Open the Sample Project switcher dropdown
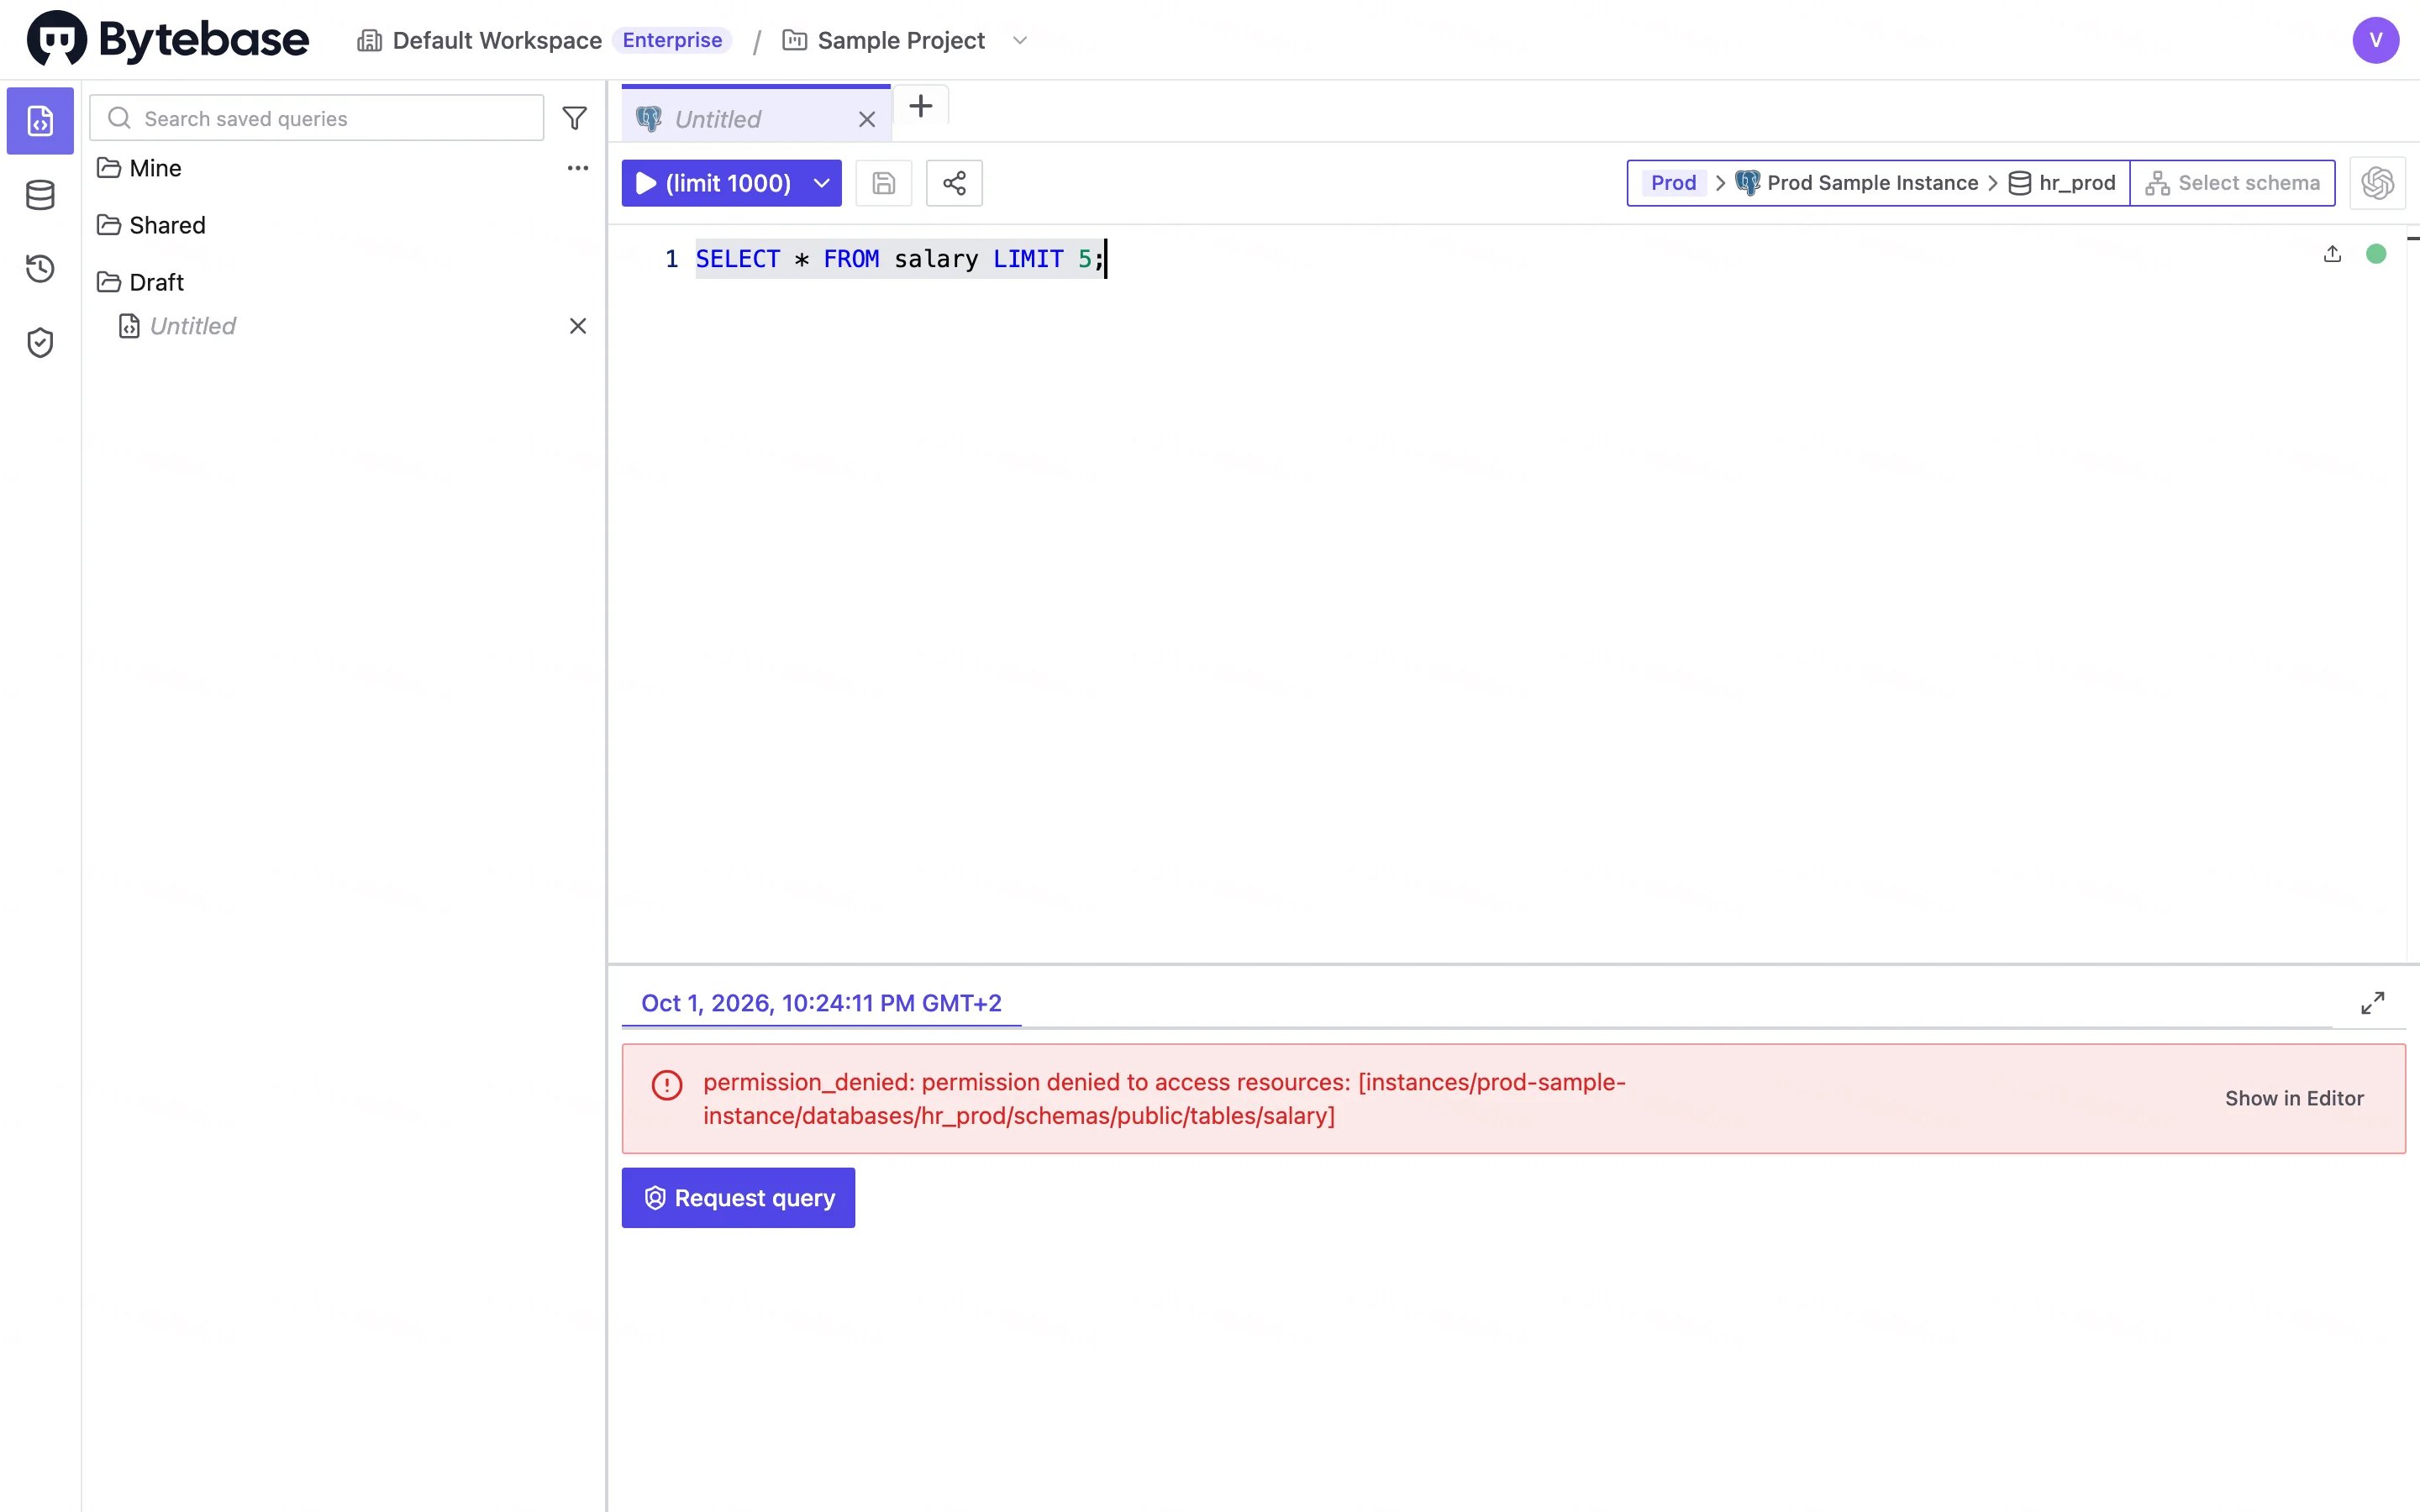Image resolution: width=2420 pixels, height=1512 pixels. point(1020,40)
